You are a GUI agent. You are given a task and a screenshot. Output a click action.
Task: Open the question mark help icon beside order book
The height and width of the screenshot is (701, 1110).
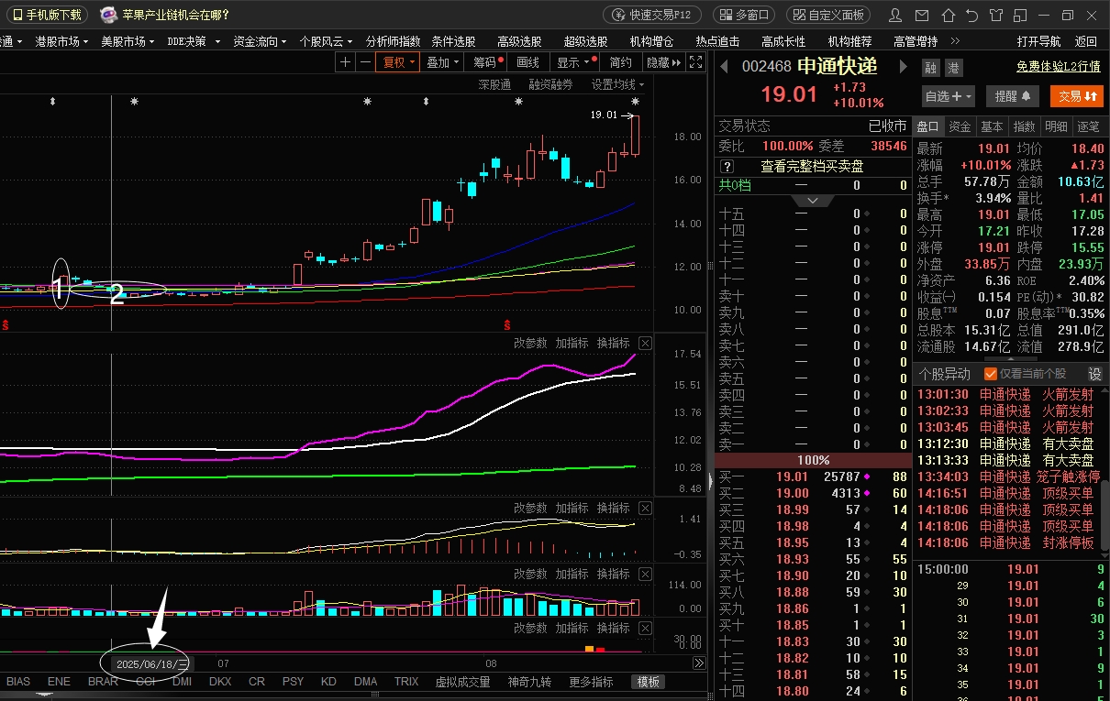pyautogui.click(x=727, y=167)
